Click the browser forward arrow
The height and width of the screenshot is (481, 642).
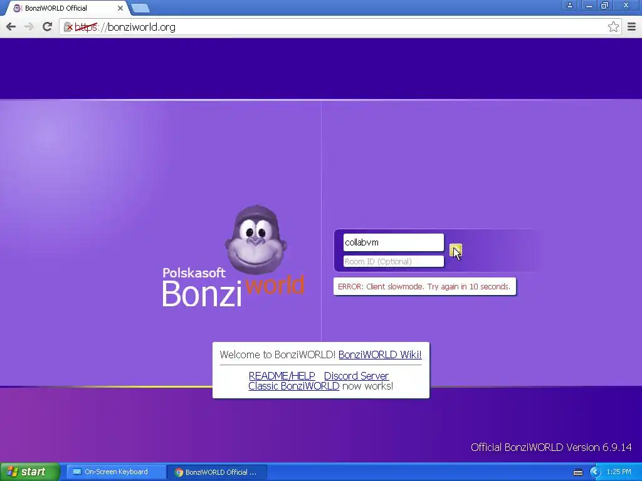click(x=29, y=27)
